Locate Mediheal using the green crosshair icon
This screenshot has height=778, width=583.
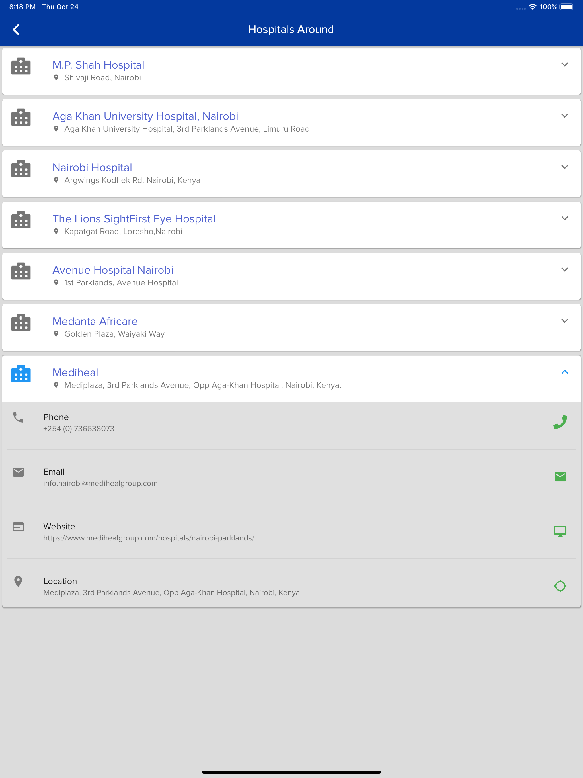point(560,586)
